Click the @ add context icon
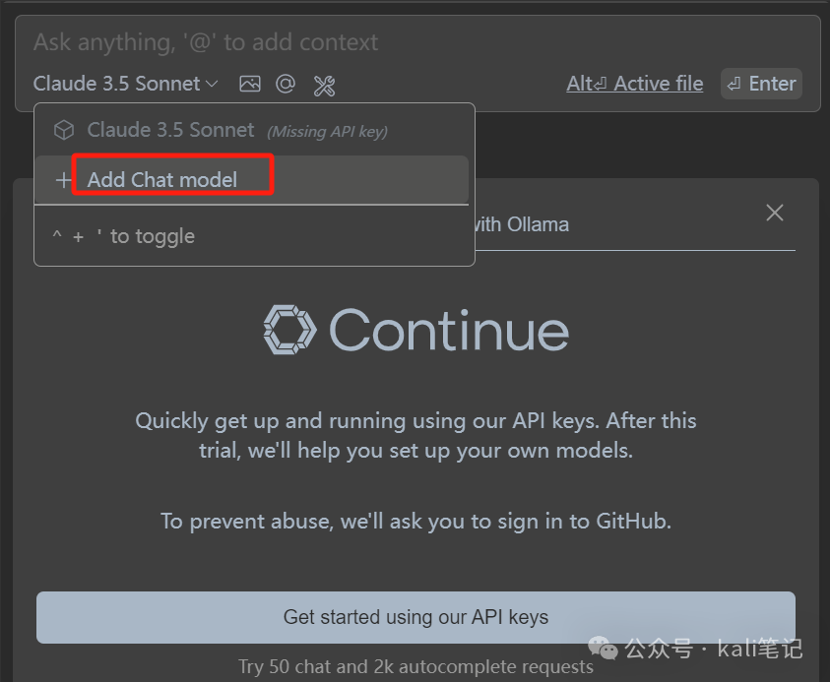Screen dimensions: 830x682 click(286, 84)
